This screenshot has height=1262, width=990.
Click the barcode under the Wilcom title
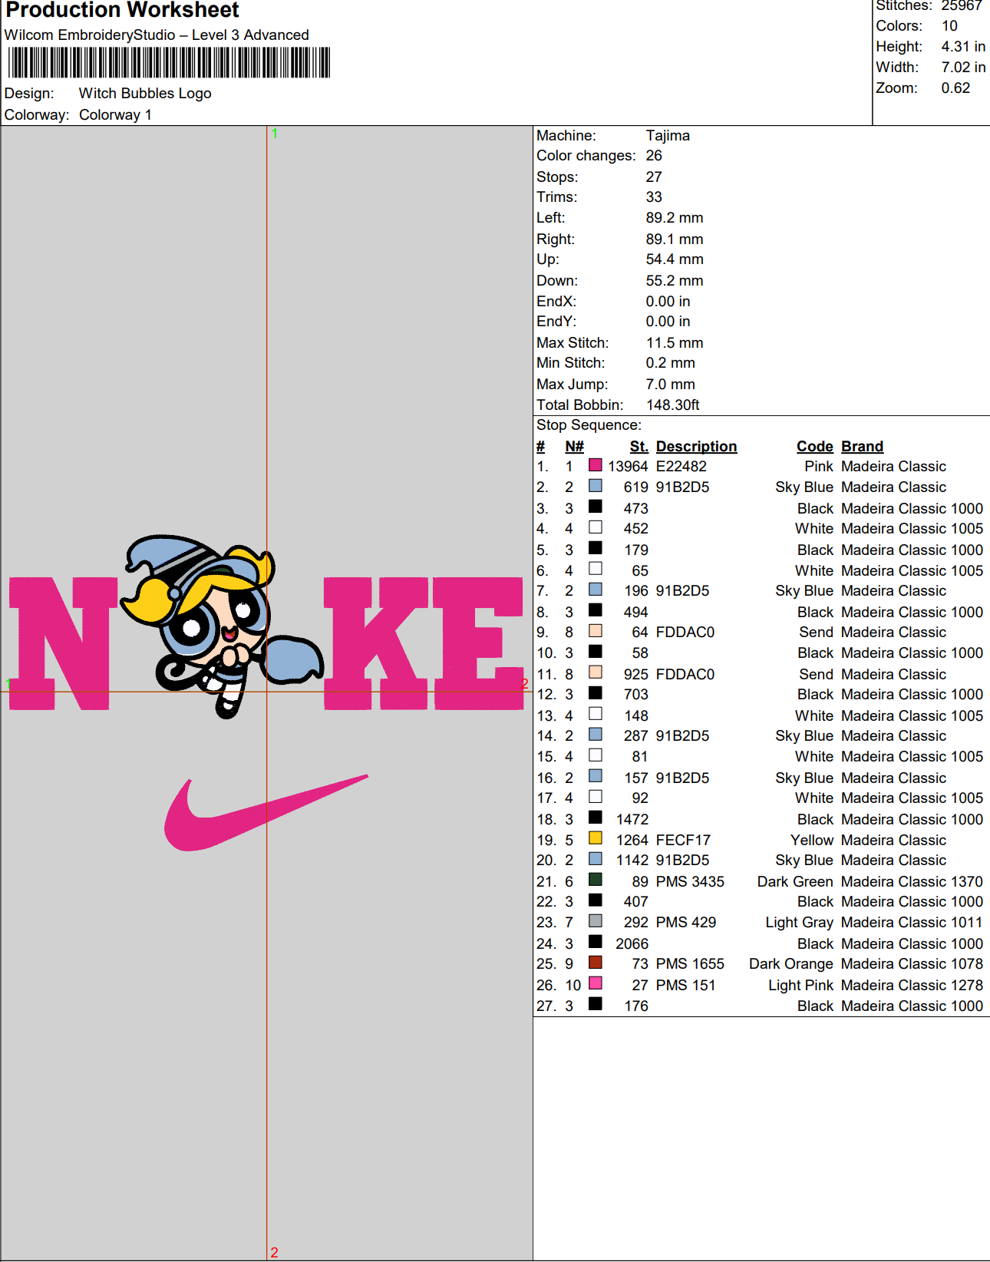point(169,63)
